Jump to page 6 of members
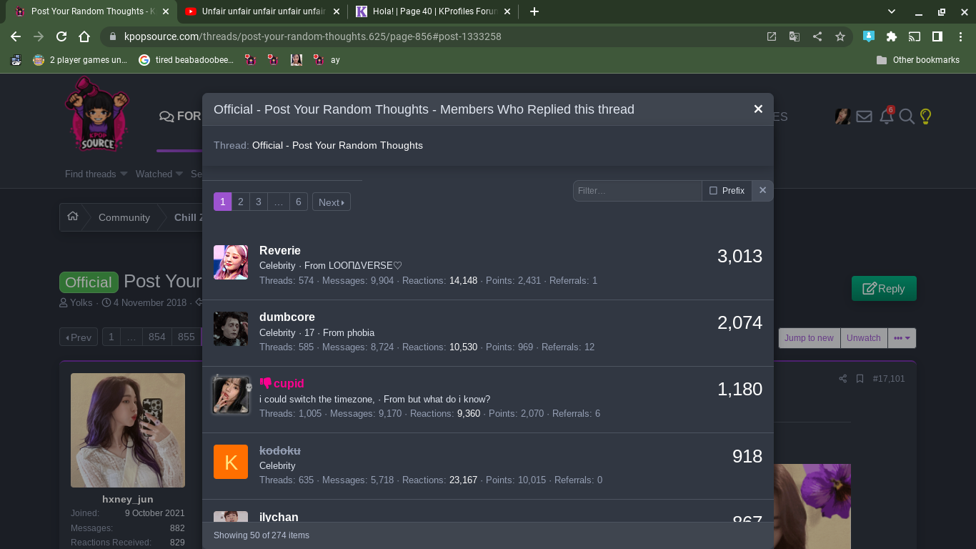Image resolution: width=976 pixels, height=549 pixels. pyautogui.click(x=299, y=202)
